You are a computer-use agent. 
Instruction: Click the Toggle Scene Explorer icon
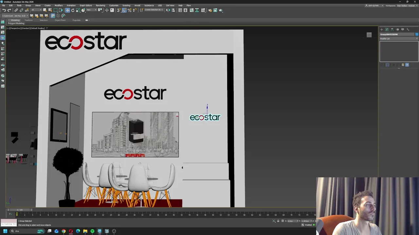click(180, 10)
